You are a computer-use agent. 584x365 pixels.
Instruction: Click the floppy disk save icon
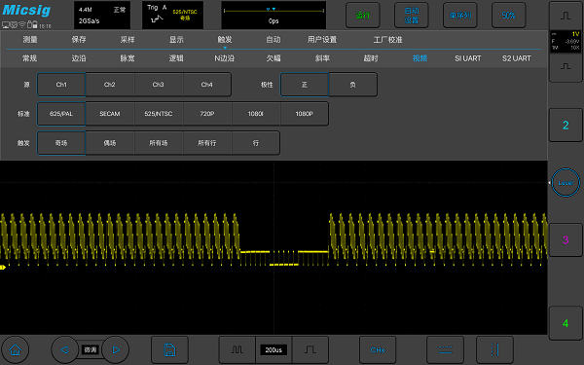169,349
